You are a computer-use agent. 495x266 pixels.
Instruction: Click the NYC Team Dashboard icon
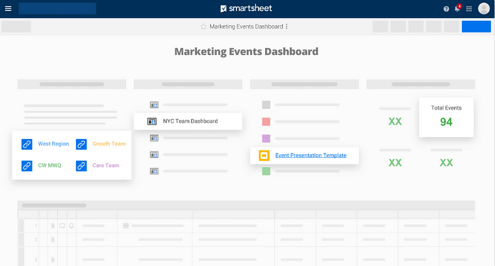click(152, 121)
